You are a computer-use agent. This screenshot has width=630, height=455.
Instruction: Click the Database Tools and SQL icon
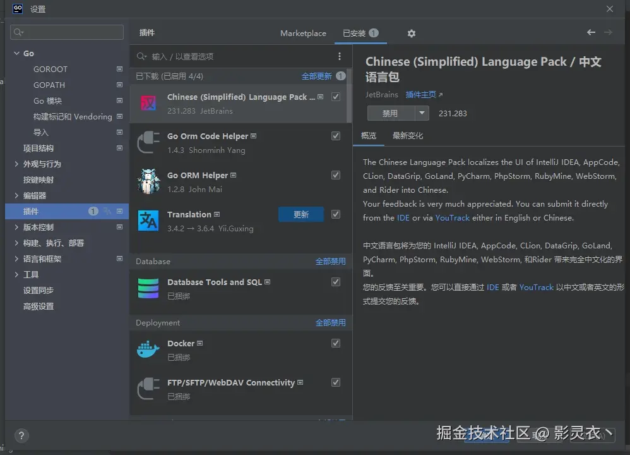click(x=148, y=288)
